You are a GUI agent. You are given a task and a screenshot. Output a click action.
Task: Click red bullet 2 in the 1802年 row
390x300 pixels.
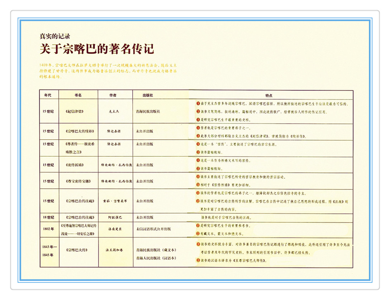[x=198, y=233]
